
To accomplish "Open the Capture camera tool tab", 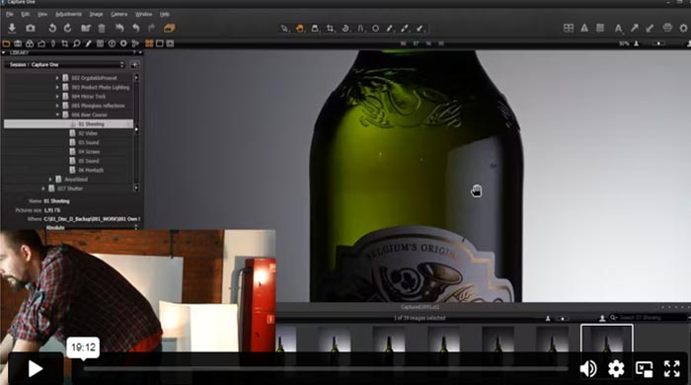I will pos(18,43).
